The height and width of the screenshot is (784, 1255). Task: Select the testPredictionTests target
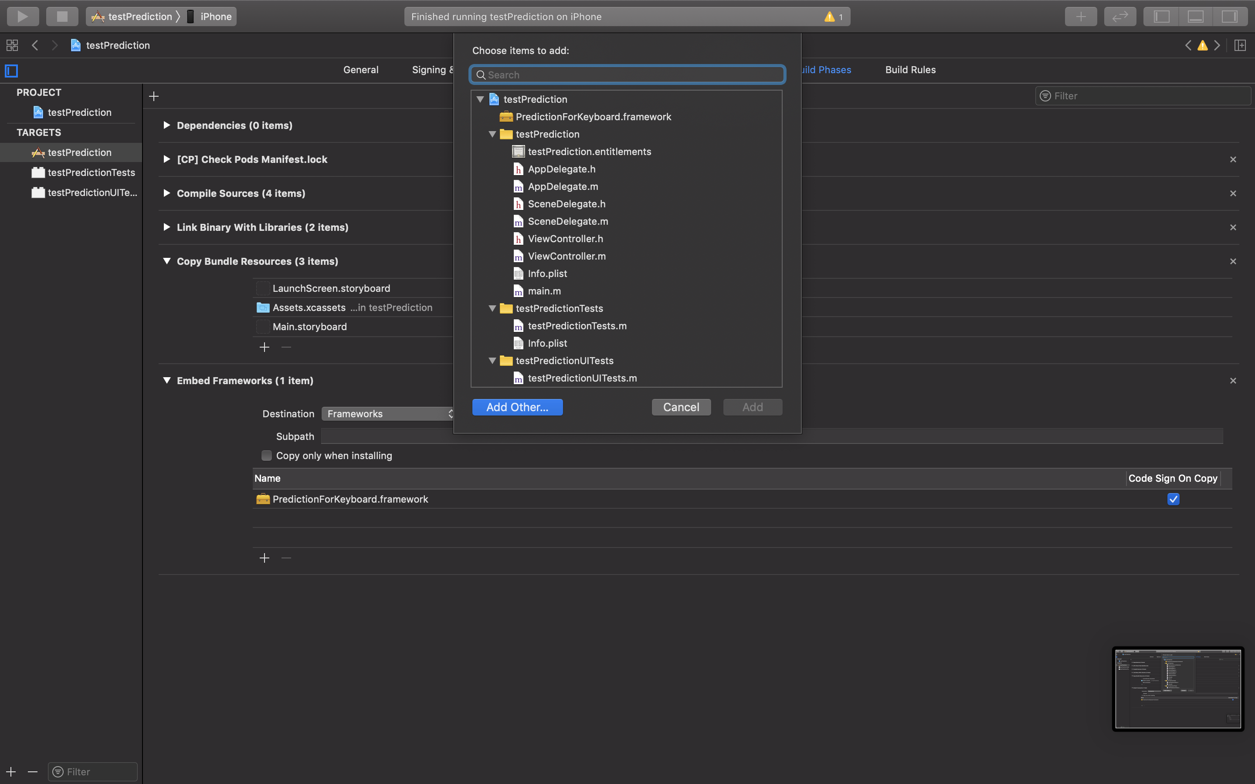[71, 172]
